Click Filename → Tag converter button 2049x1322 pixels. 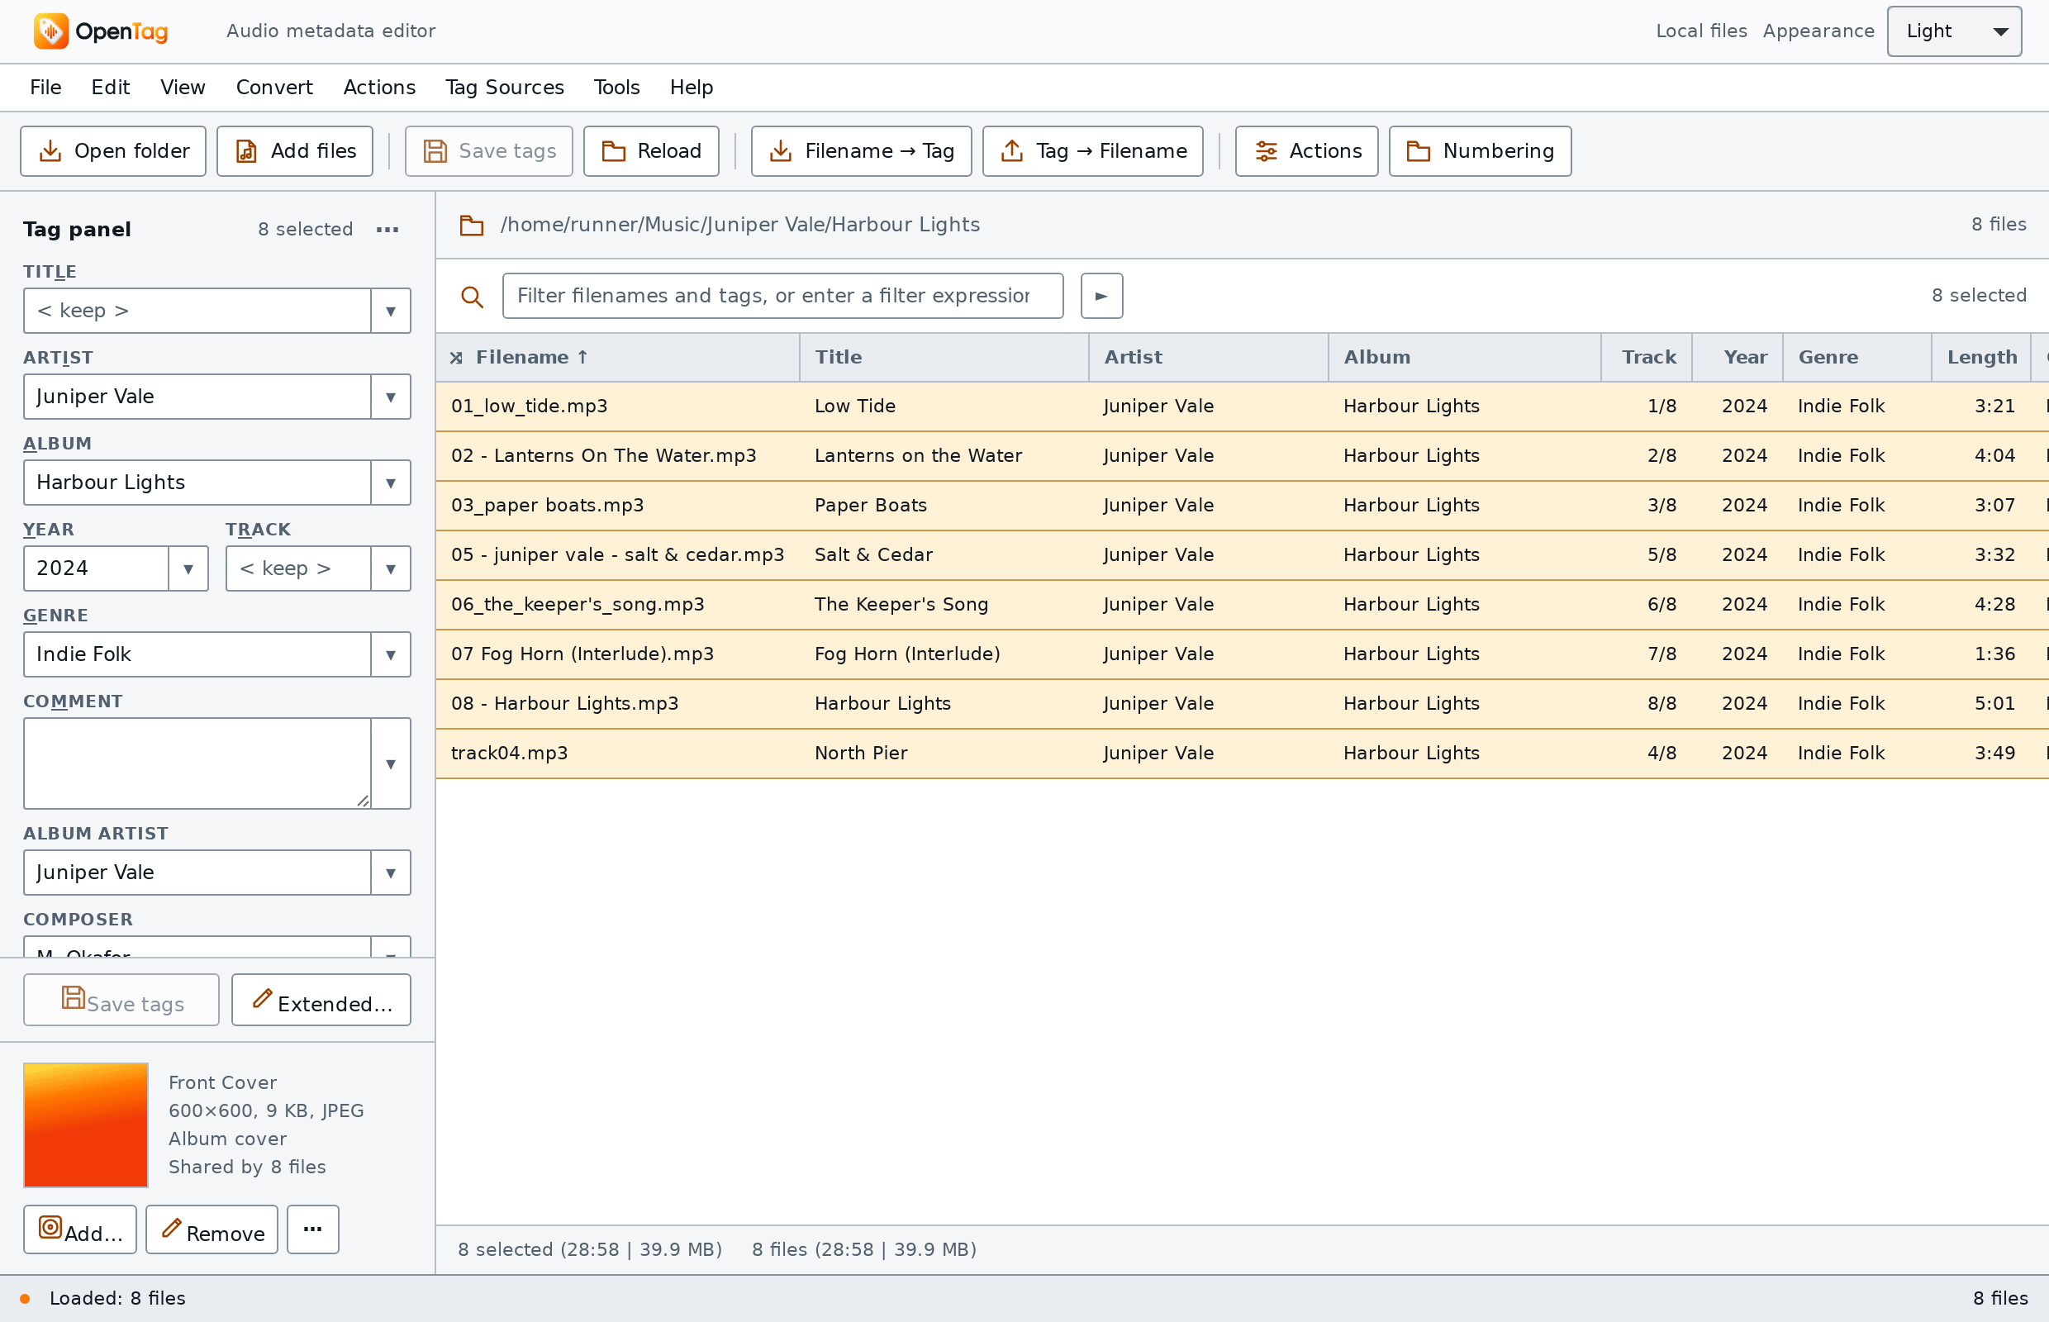[x=861, y=151]
